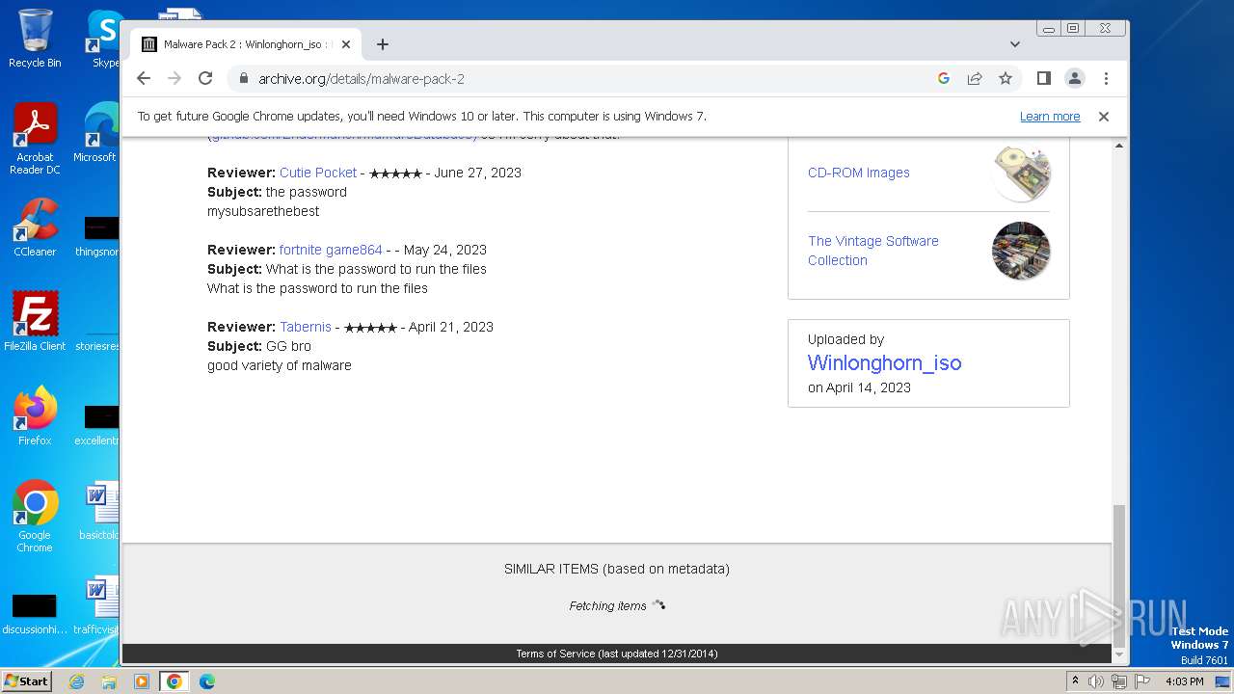Reload the archive.org page
The width and height of the screenshot is (1234, 694).
[x=205, y=78]
